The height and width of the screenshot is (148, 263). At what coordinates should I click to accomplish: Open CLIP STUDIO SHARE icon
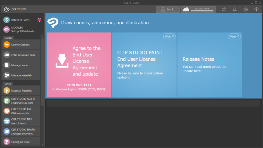pyautogui.click(x=7, y=132)
